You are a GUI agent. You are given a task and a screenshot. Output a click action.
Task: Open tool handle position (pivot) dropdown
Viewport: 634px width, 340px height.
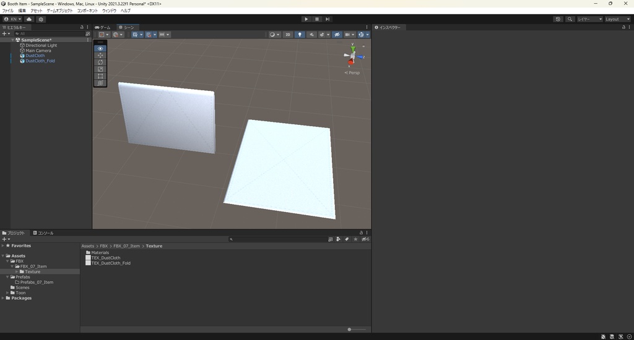(104, 35)
